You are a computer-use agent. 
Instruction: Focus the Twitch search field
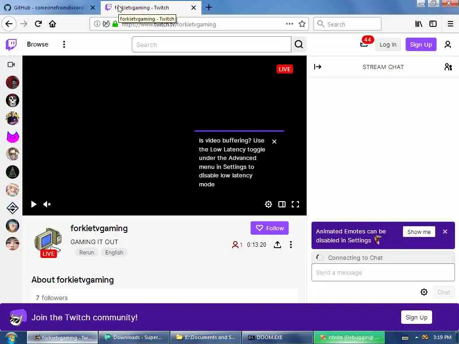pos(212,44)
